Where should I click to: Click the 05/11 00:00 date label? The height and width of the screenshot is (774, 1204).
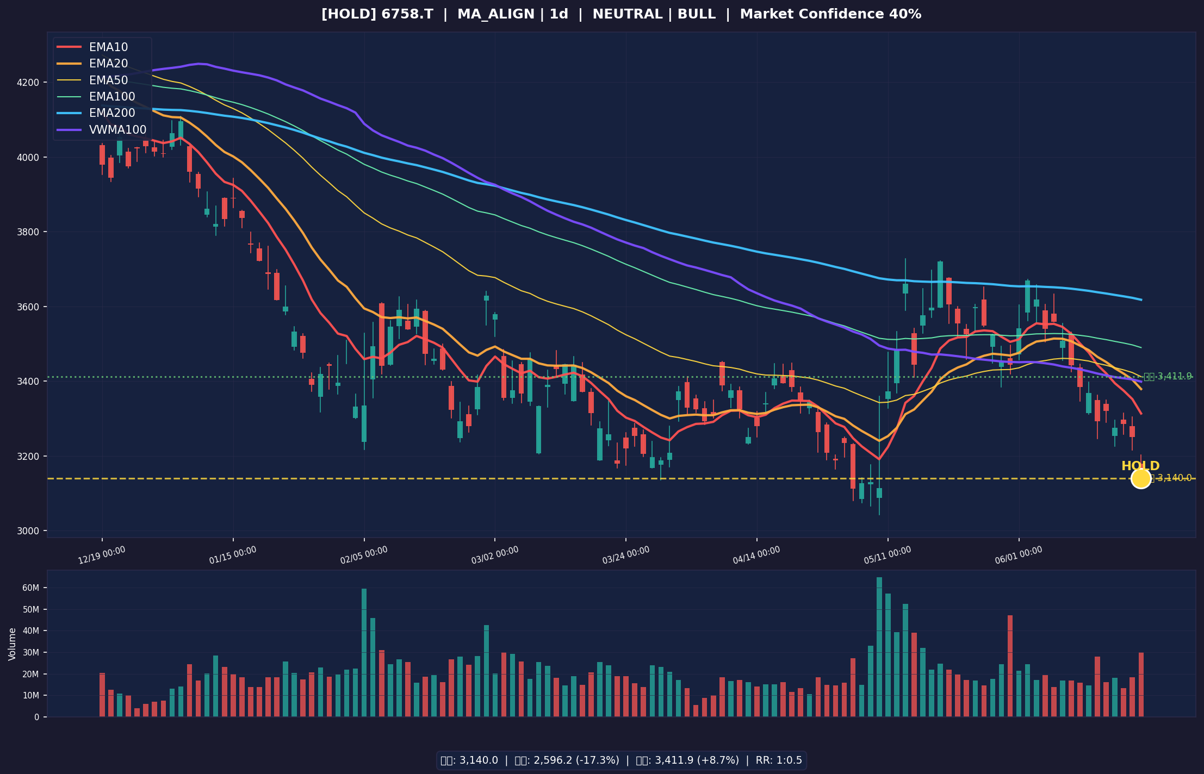[888, 555]
